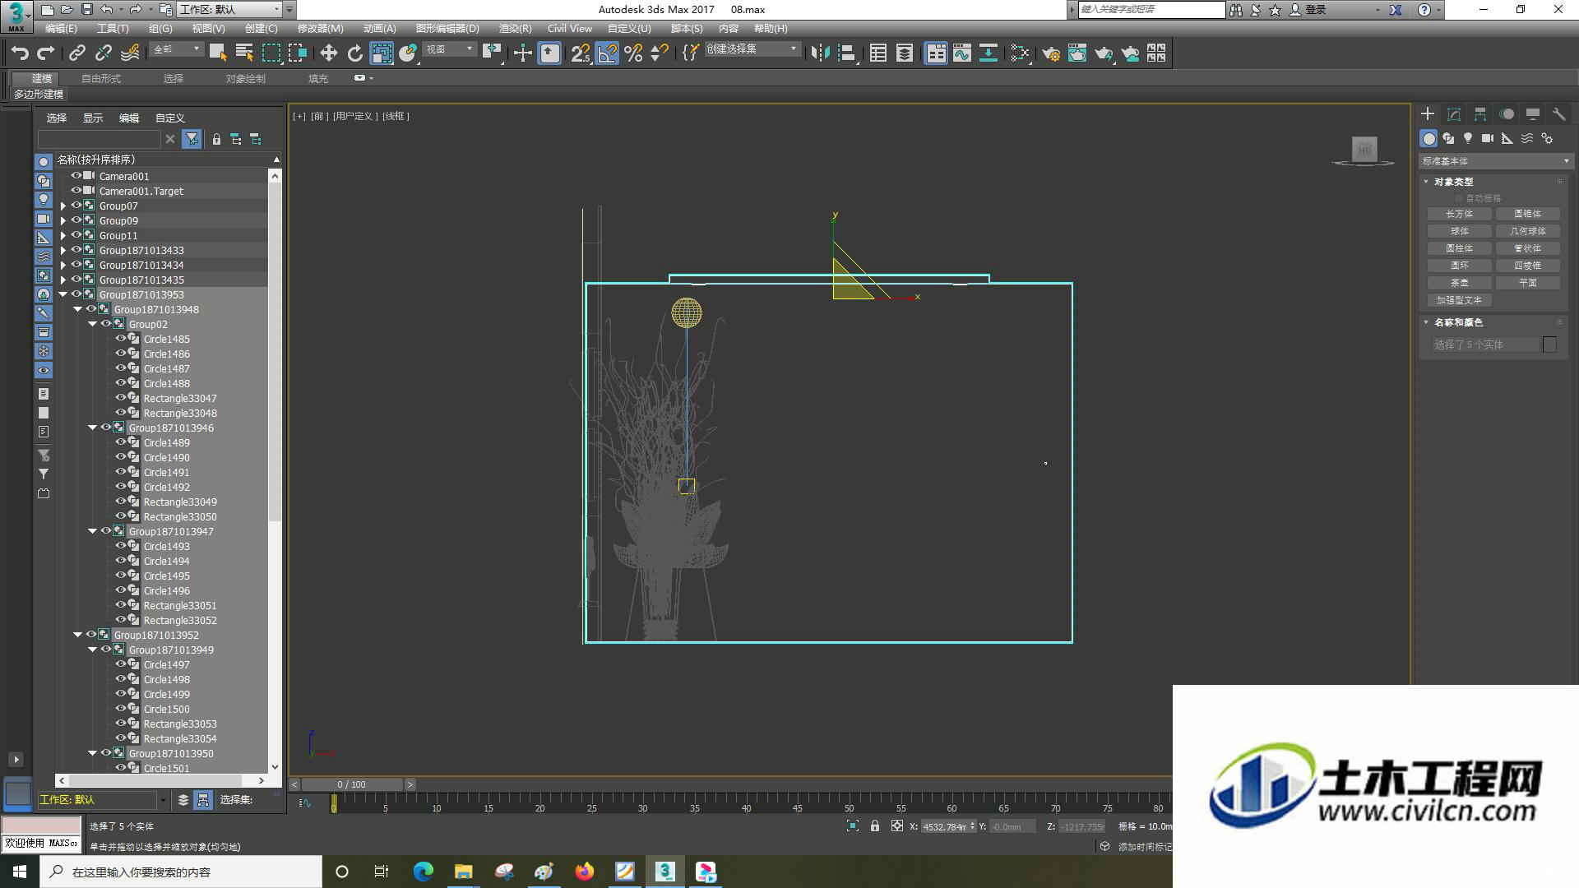Click the 茶壶 teapot button
The image size is (1579, 888).
(x=1460, y=283)
